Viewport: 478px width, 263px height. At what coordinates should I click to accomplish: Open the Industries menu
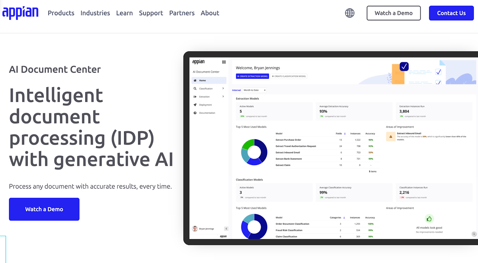tap(95, 13)
